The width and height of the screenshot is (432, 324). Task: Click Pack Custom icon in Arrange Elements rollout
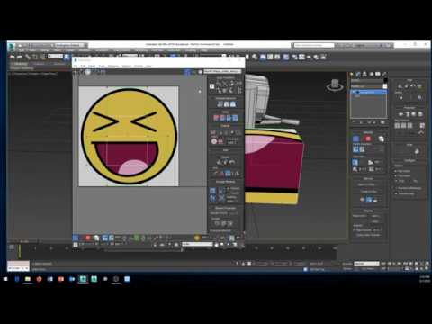[x=212, y=191]
